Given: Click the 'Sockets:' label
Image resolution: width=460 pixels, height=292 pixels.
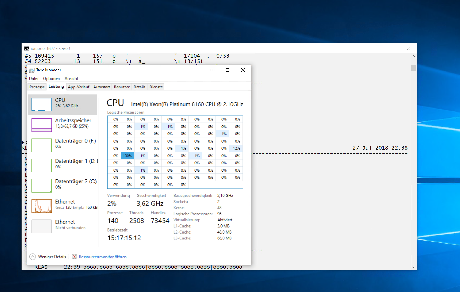Looking at the screenshot, I should point(181,202).
